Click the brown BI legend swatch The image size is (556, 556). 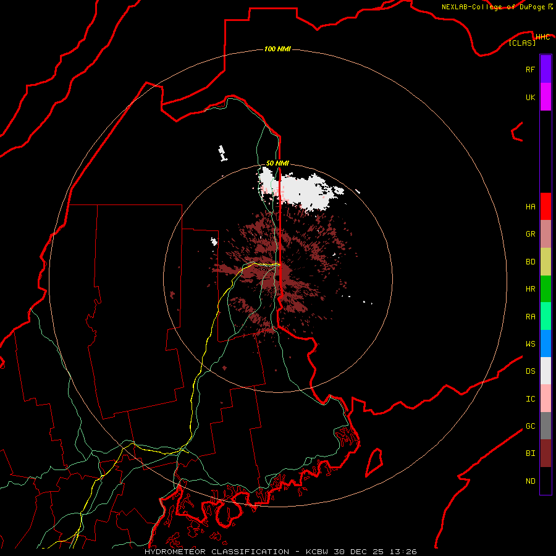click(x=545, y=453)
